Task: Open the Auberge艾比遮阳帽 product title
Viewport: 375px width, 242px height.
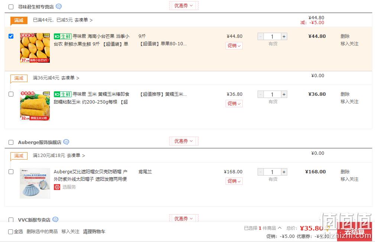Action: click(x=91, y=175)
